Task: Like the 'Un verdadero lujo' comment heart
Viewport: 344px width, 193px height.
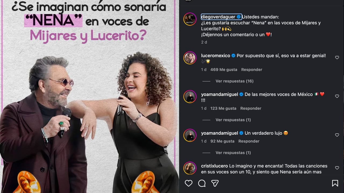Action: click(337, 135)
